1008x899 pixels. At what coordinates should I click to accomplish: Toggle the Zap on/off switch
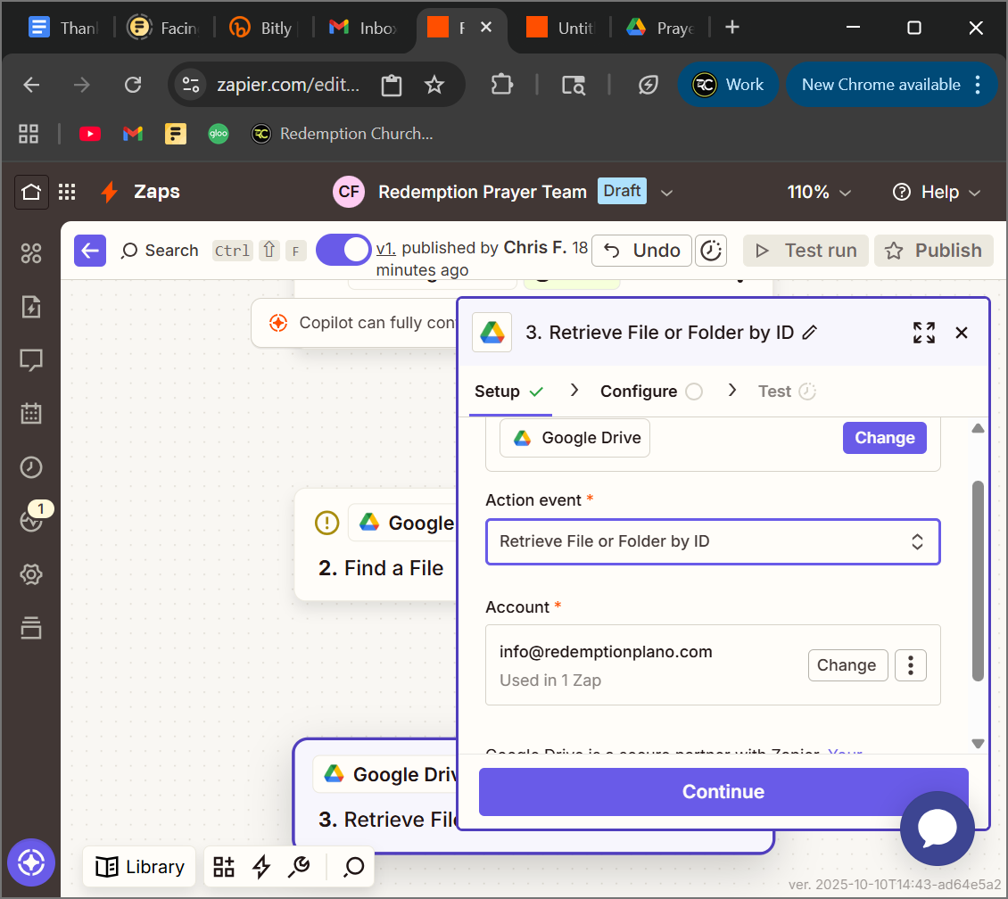coord(343,250)
